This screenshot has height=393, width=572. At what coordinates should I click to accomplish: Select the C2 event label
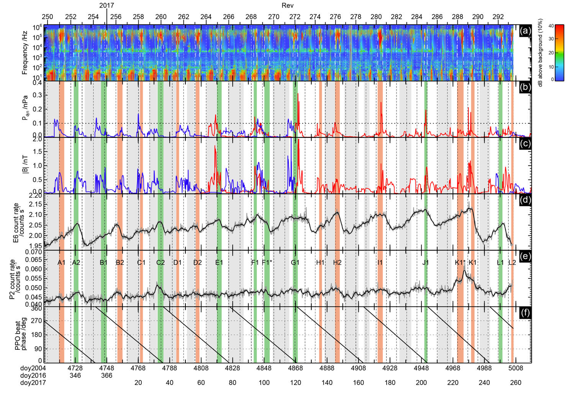click(x=161, y=262)
